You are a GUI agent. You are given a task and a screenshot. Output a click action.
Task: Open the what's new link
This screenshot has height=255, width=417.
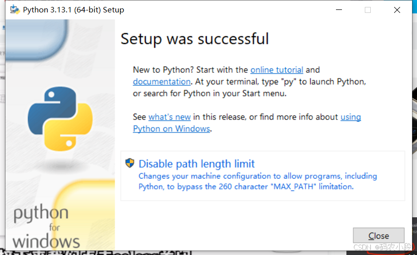pos(169,117)
